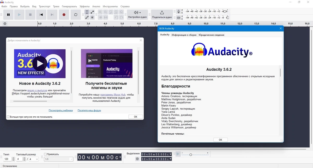
Task: Click the playback speed slider knob
Action: point(191,155)
